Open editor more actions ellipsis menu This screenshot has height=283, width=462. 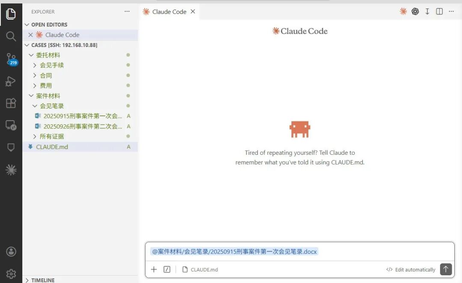click(x=451, y=12)
